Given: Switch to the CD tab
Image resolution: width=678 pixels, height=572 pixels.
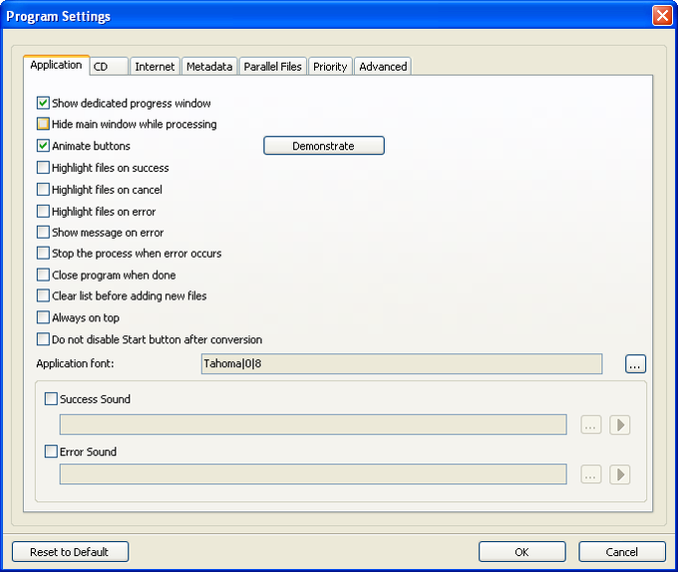Looking at the screenshot, I should 108,67.
